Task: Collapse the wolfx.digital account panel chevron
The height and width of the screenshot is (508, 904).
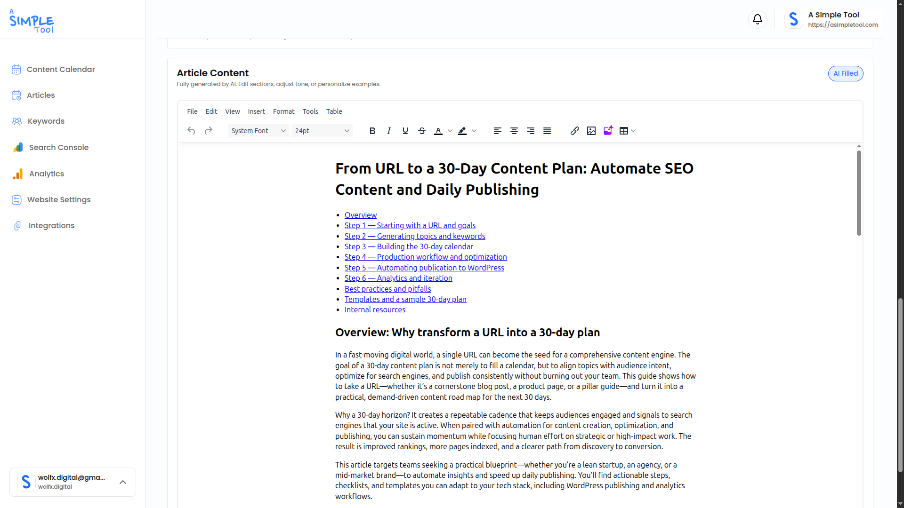Action: 123,482
